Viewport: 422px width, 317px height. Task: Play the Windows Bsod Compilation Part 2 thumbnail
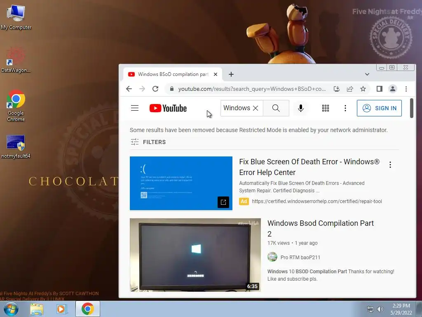195,255
